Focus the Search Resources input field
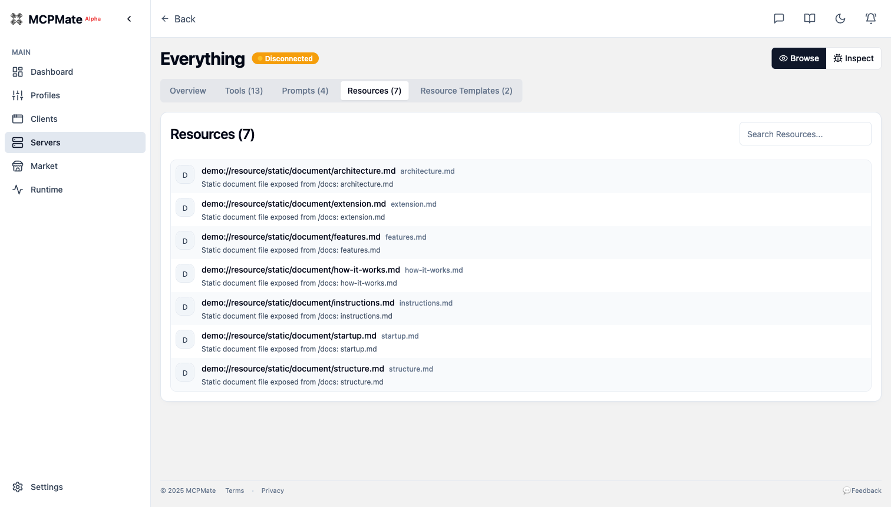This screenshot has width=891, height=507. pyautogui.click(x=806, y=134)
